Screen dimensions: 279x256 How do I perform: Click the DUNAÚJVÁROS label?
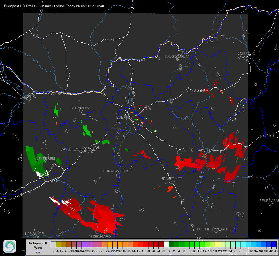click(116, 171)
